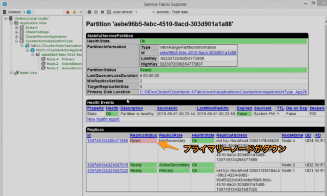The width and height of the screenshot is (327, 196).
Task: Sort replicas by NodeName column
Action: [x=292, y=135]
